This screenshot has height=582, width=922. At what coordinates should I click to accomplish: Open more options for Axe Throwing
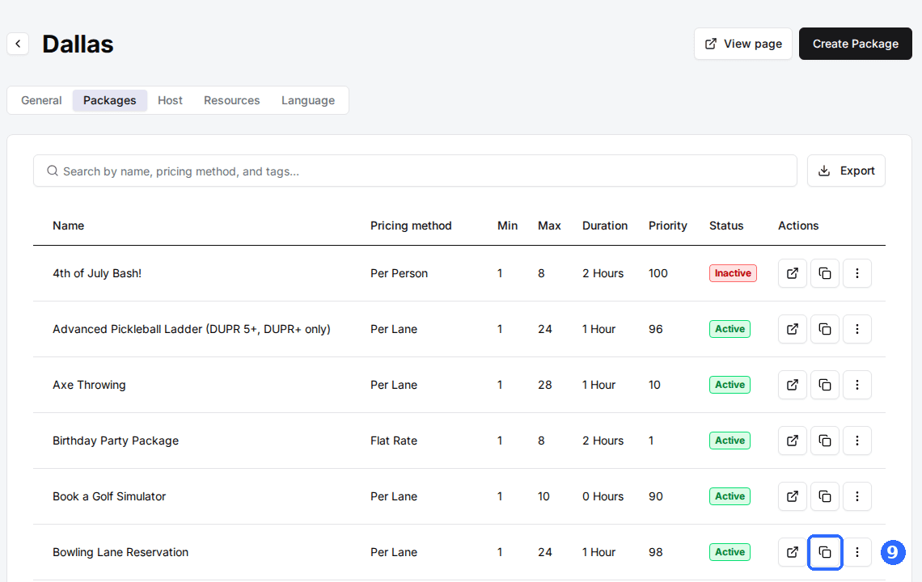(x=856, y=385)
